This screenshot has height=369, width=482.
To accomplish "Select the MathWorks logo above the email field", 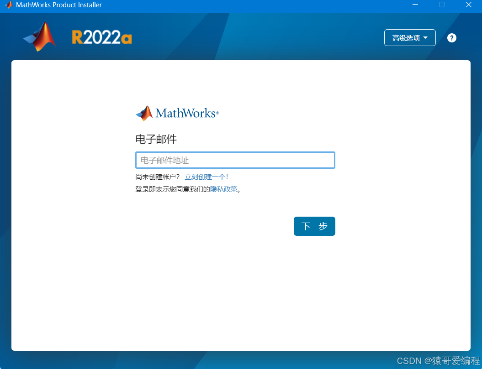I will coord(177,113).
